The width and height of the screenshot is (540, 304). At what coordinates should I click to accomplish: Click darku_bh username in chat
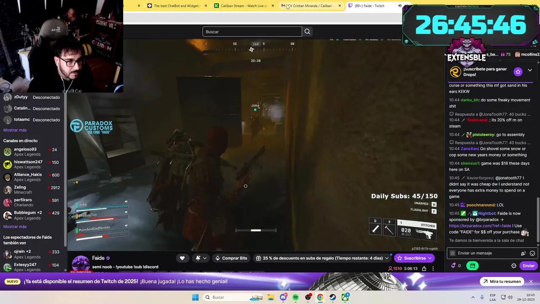(470, 100)
